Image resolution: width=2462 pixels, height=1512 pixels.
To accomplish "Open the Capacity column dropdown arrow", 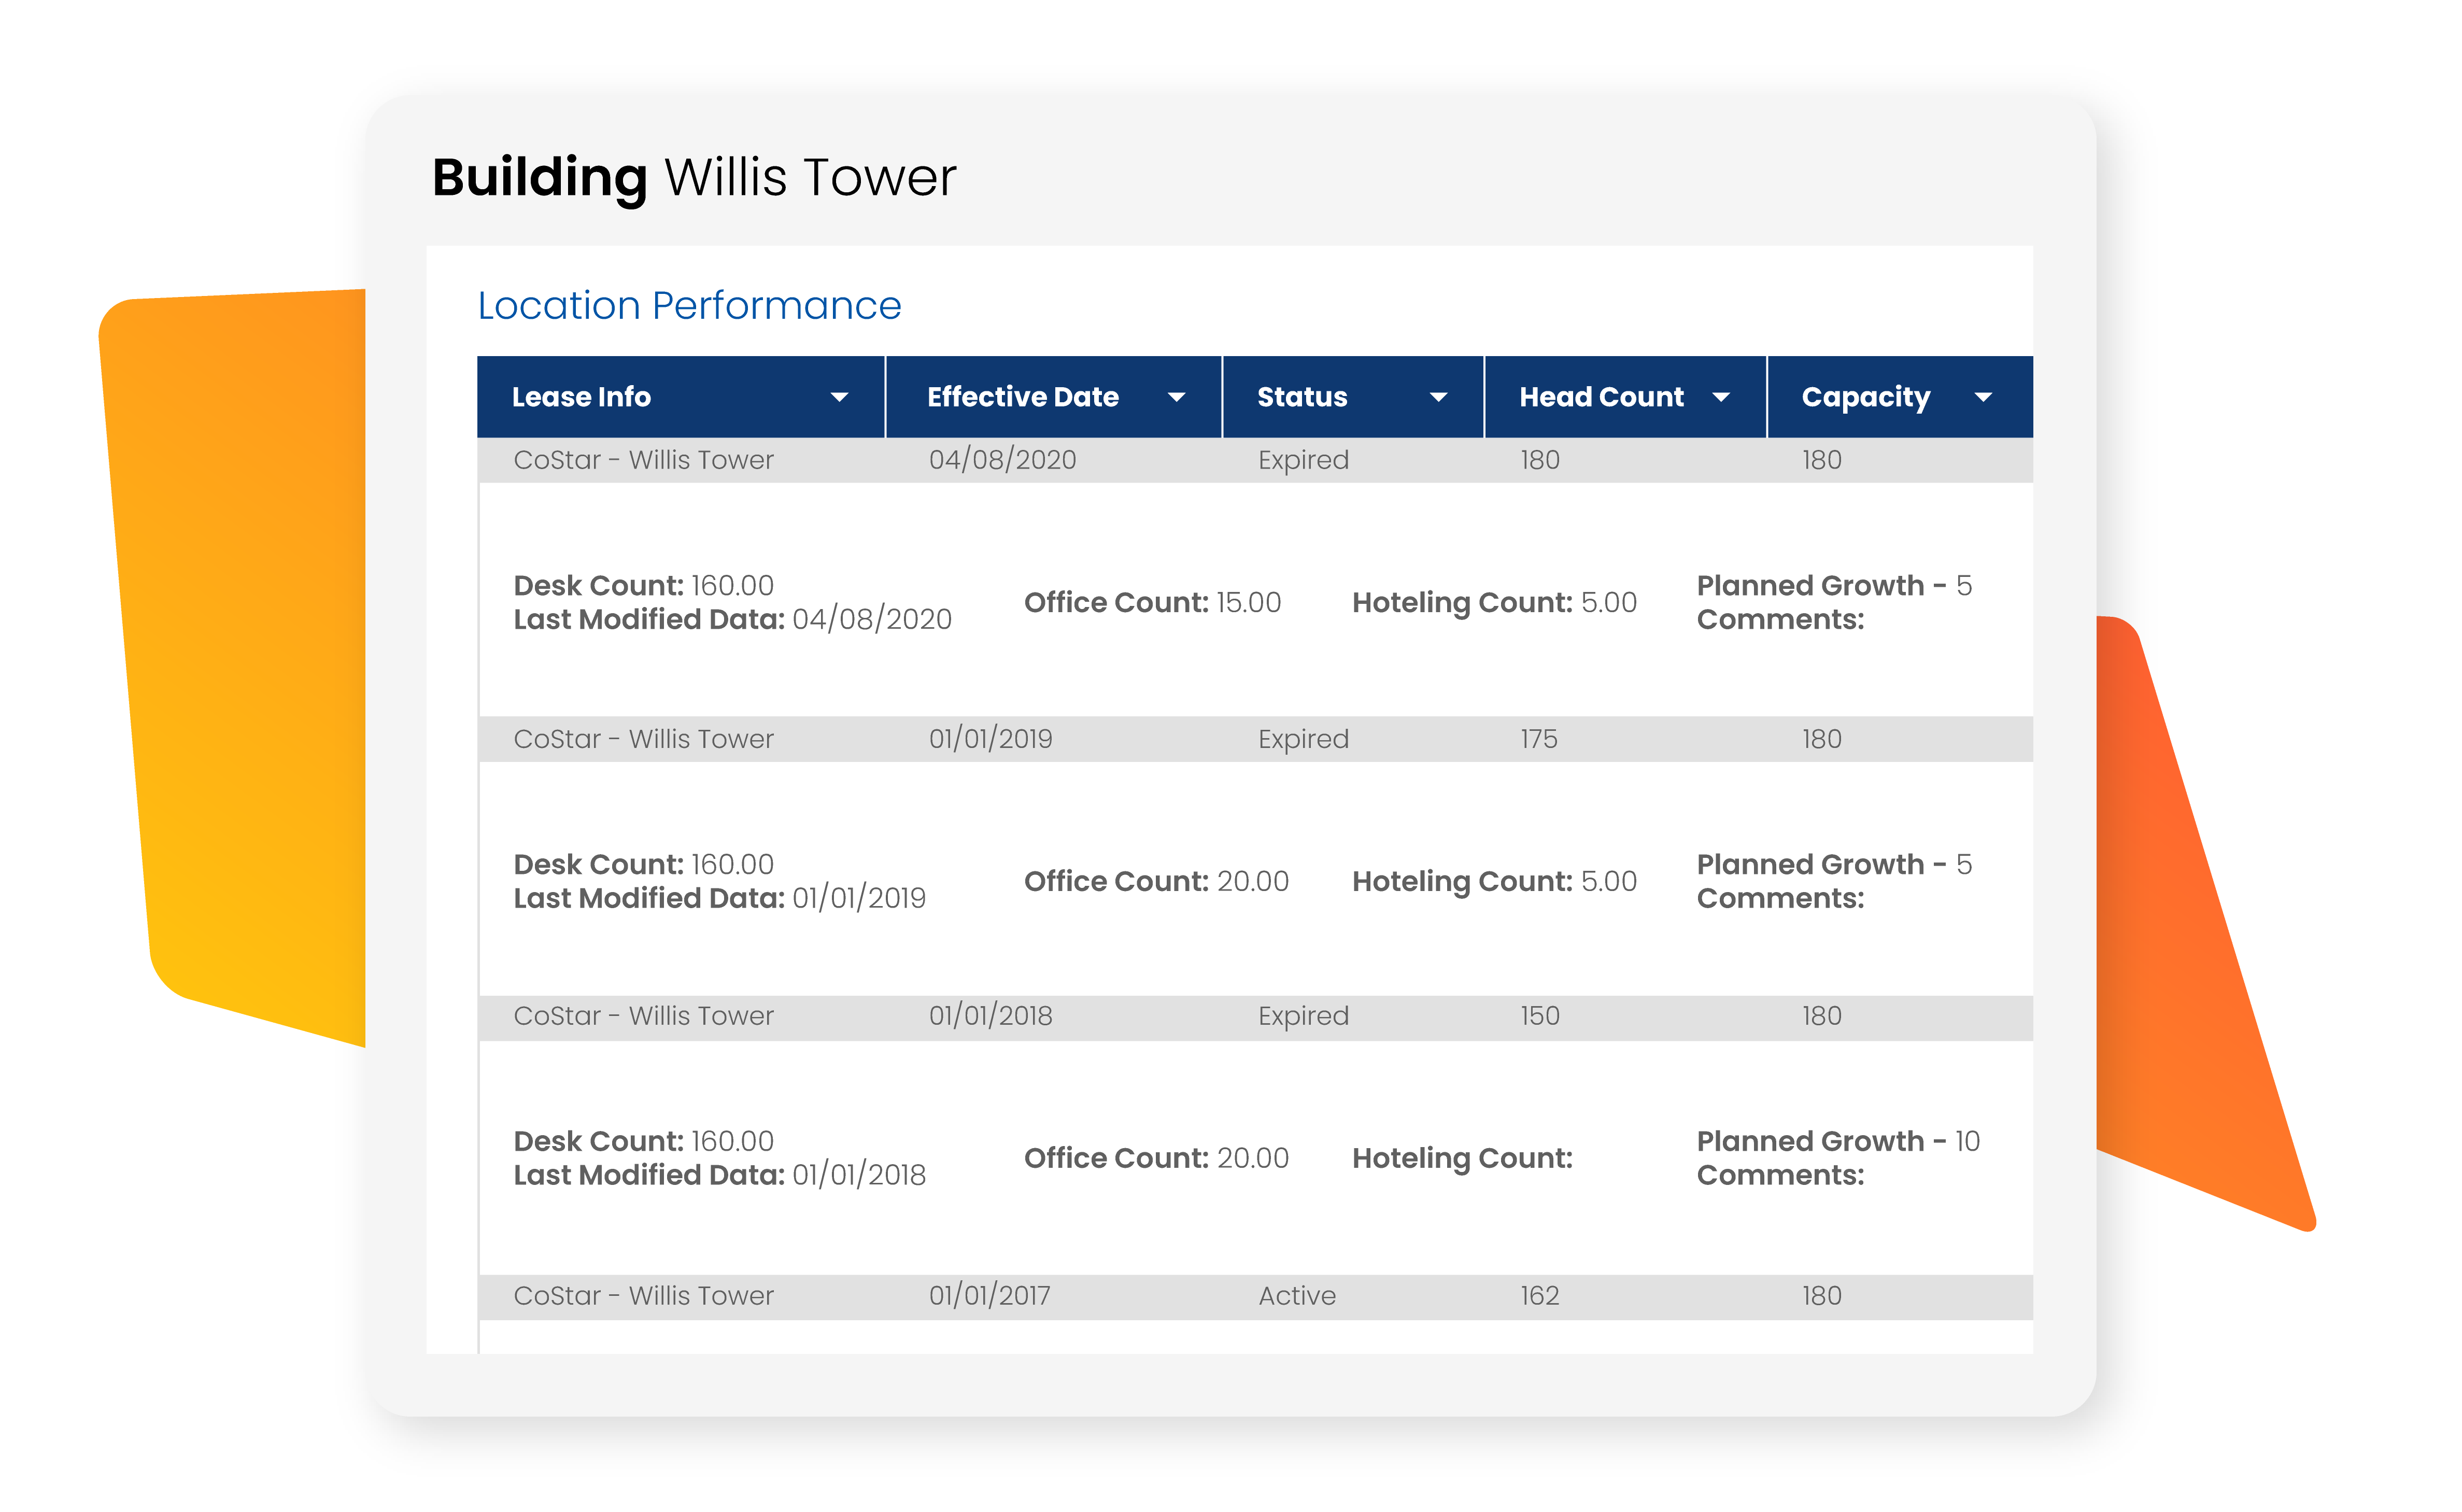I will (1983, 398).
